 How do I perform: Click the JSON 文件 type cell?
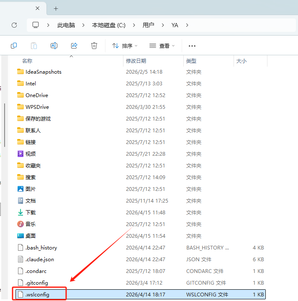(x=199, y=259)
